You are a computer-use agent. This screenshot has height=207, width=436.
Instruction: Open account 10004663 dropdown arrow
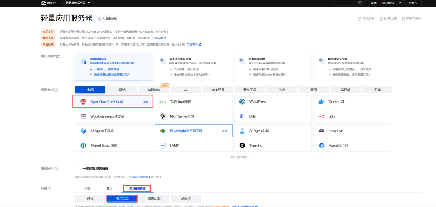[x=400, y=3]
